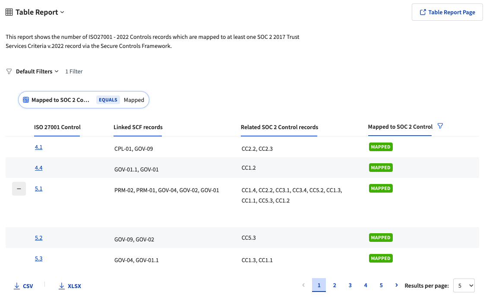The width and height of the screenshot is (486, 298).
Task: Click the Mapped to SOC 2 filter chip icon
Action: click(26, 100)
